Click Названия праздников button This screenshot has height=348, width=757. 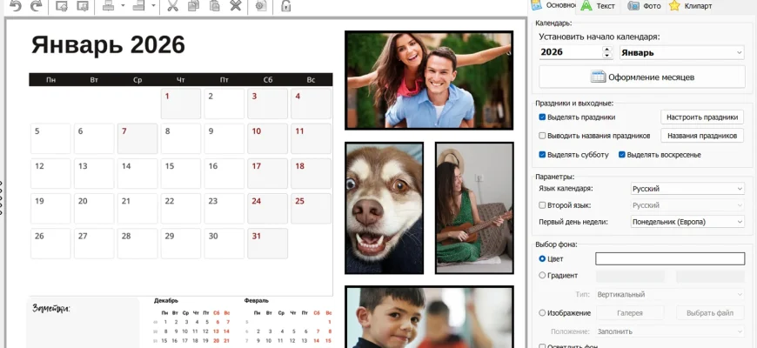point(702,136)
